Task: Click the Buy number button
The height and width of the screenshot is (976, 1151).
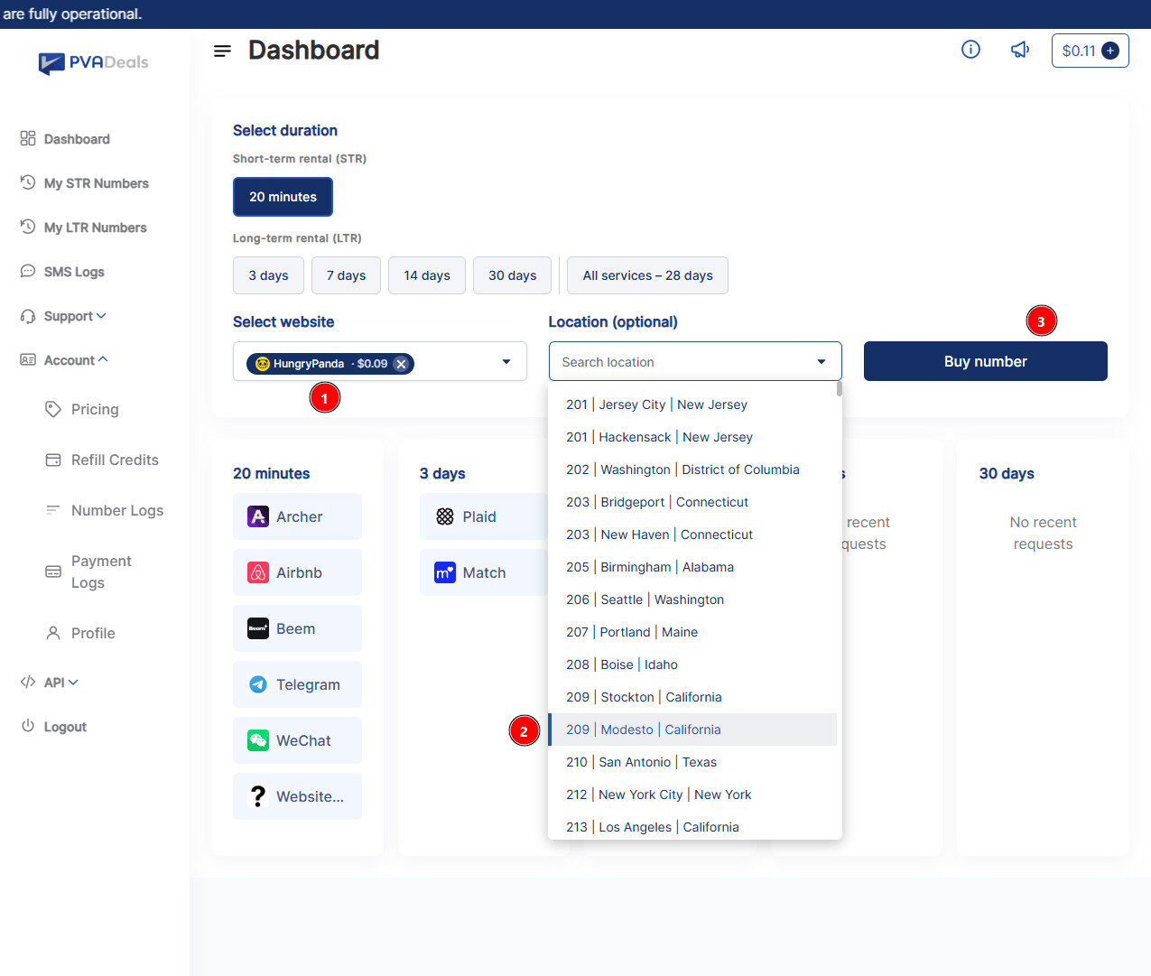Action: pyautogui.click(x=986, y=361)
